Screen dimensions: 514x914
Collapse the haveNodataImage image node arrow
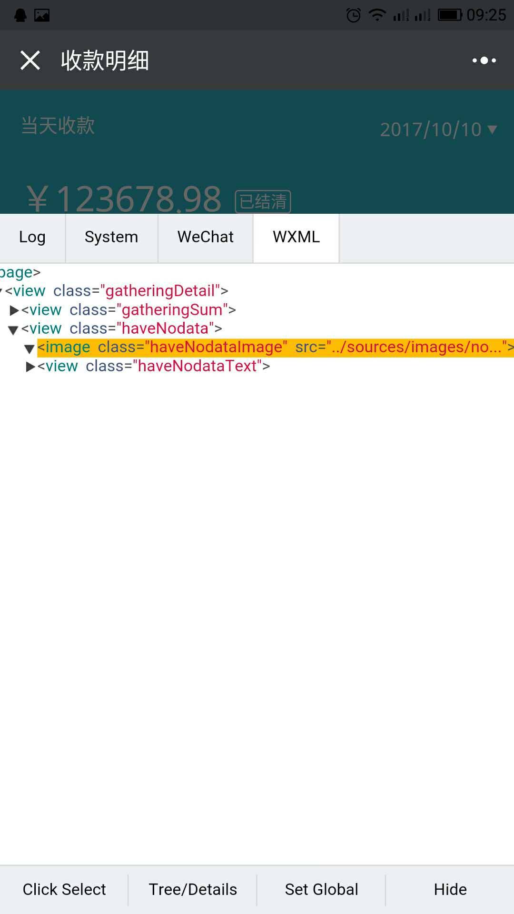tap(30, 348)
